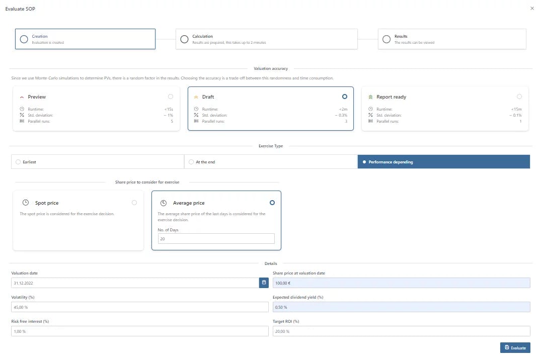Screen dimensions: 542x364
Task: Close the Evaluate SOP dialog
Action: [x=532, y=9]
